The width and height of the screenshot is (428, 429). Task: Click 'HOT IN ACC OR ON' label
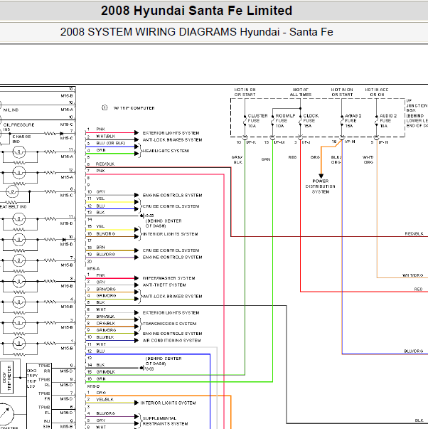click(x=377, y=92)
